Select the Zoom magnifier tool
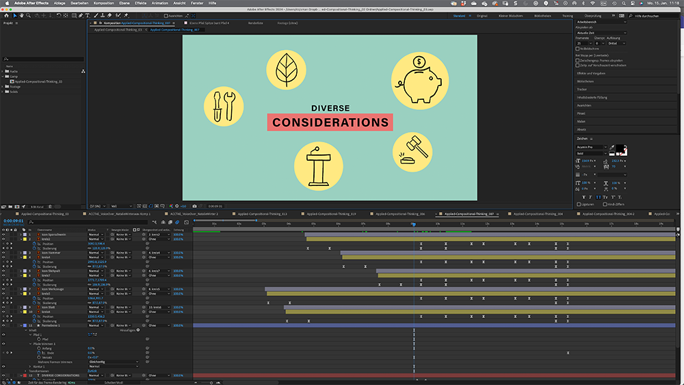684x385 pixels. click(28, 16)
